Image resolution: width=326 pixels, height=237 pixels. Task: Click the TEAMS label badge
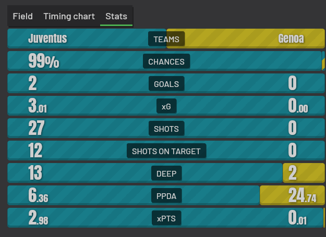point(166,39)
